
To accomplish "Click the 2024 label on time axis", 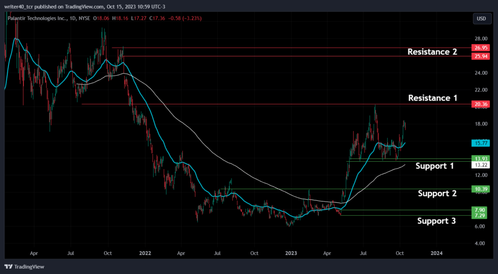I will point(436,254).
